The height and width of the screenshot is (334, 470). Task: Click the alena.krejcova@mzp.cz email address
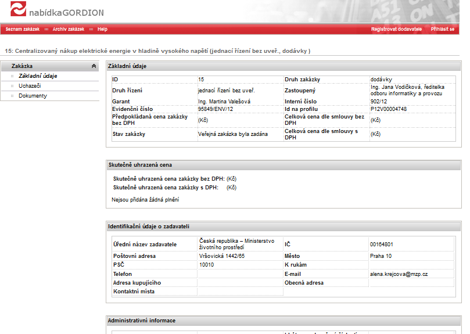pos(399,274)
